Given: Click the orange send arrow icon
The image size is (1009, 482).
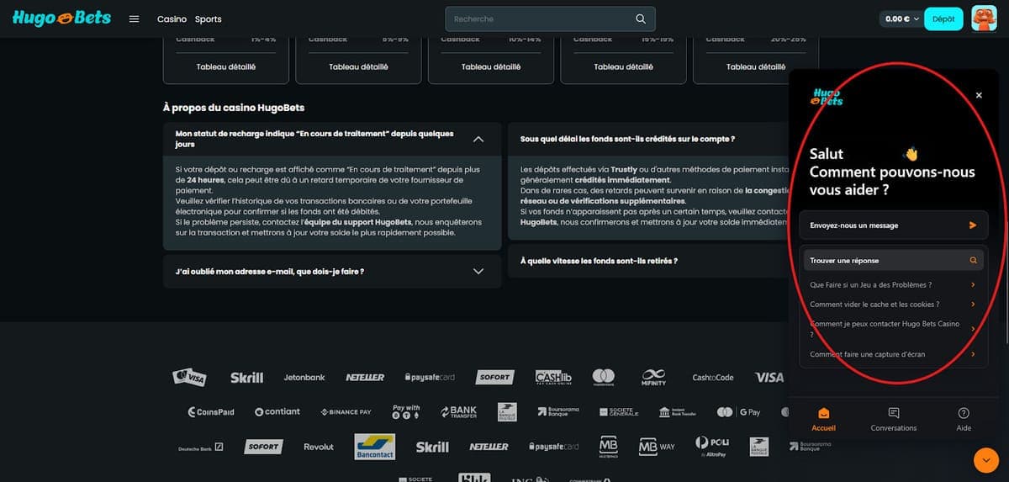Looking at the screenshot, I should [973, 225].
